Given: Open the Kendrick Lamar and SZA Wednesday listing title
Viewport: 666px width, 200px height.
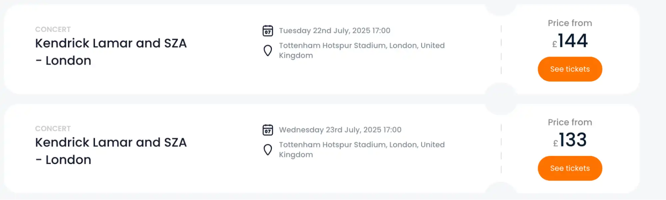Looking at the screenshot, I should click(x=111, y=151).
